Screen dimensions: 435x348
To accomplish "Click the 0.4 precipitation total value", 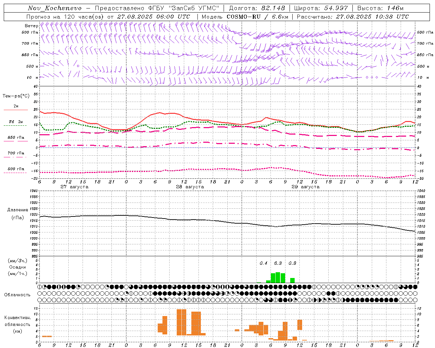I will pos(263,263).
